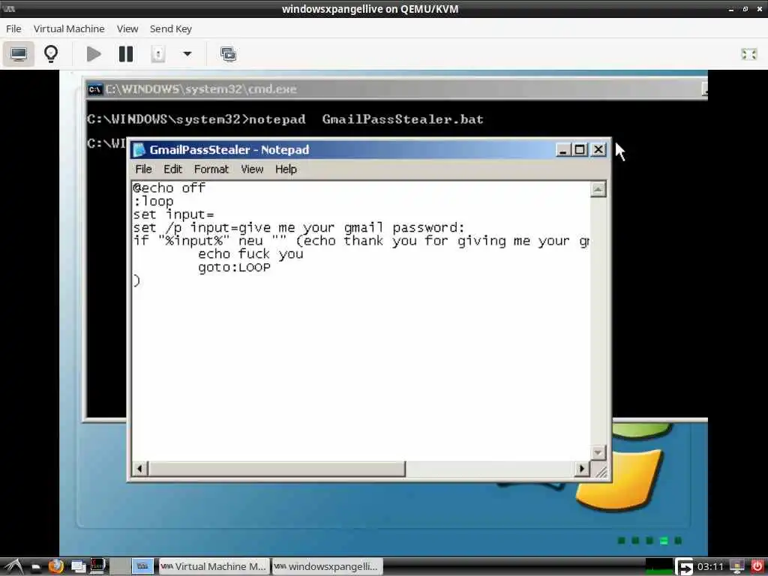The height and width of the screenshot is (576, 768).
Task: Click the highlighted small taskbar window button
Action: [x=142, y=567]
